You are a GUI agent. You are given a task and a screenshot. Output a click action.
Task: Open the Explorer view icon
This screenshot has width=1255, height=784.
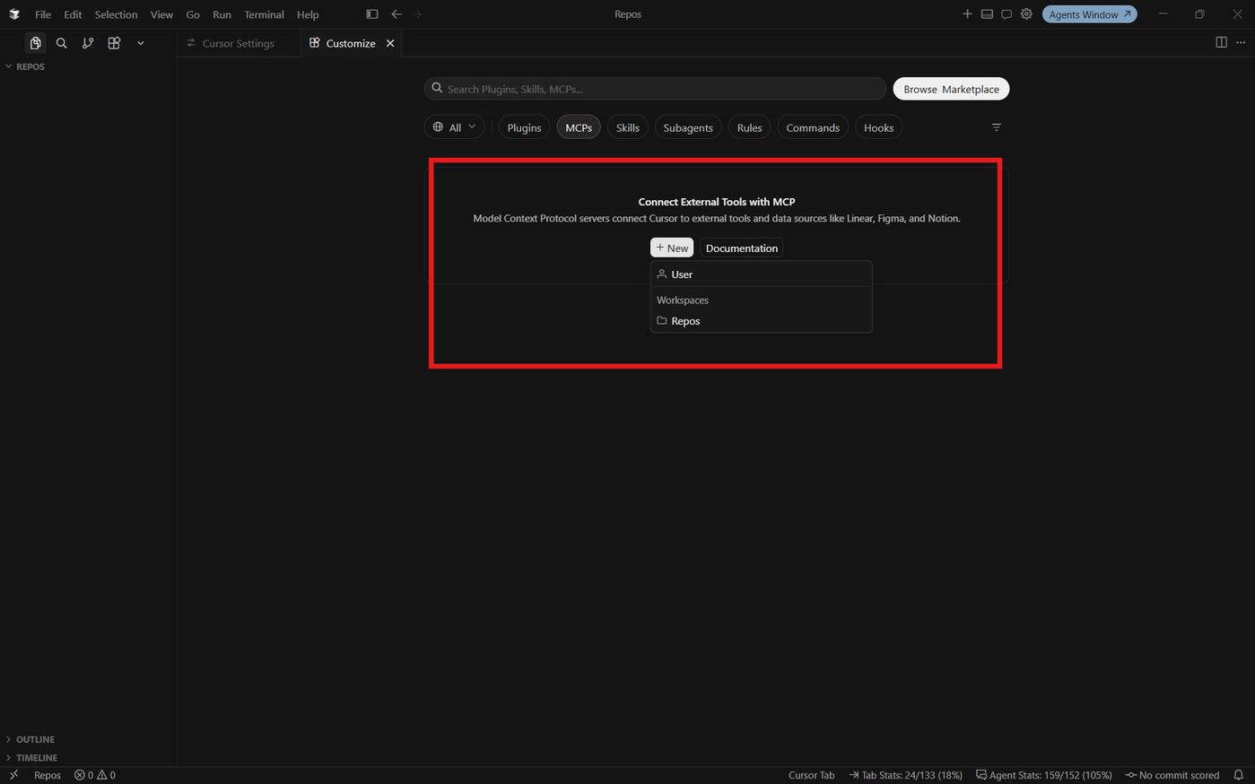coord(35,43)
